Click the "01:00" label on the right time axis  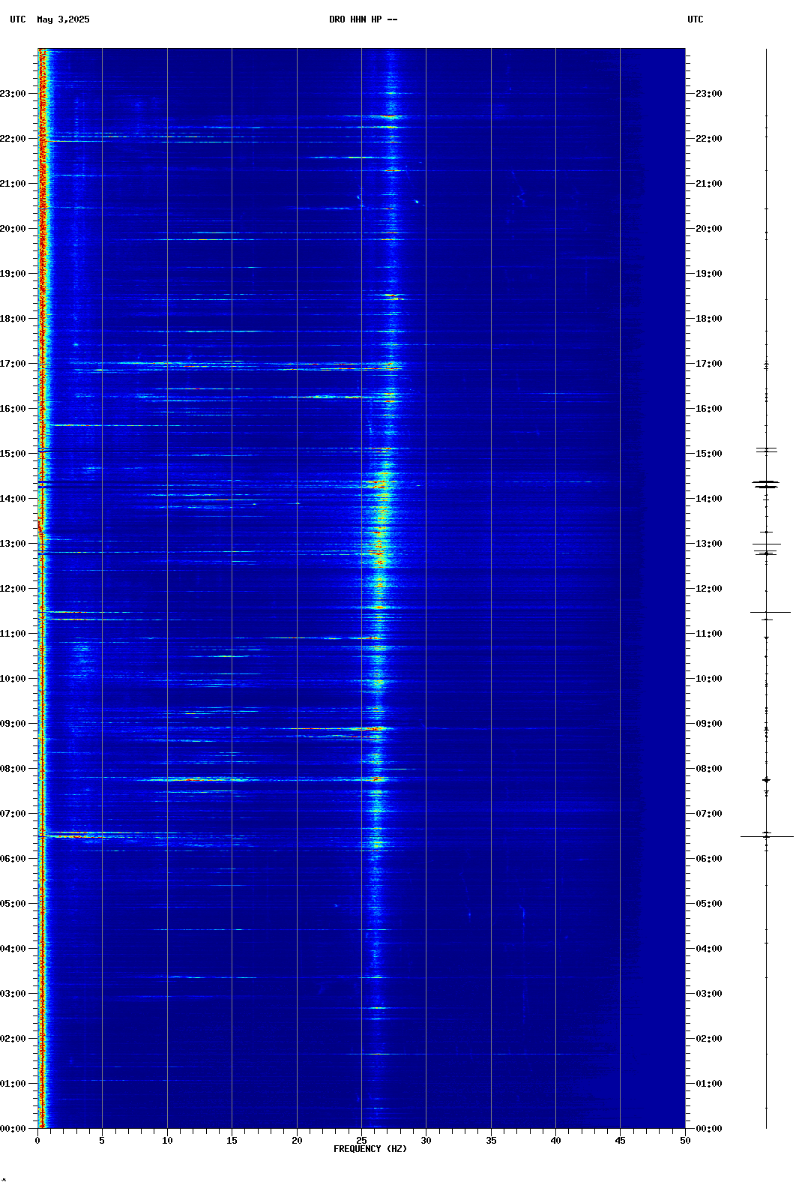[709, 1084]
